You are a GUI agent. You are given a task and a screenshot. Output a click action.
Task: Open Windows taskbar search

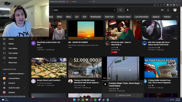[78, 100]
